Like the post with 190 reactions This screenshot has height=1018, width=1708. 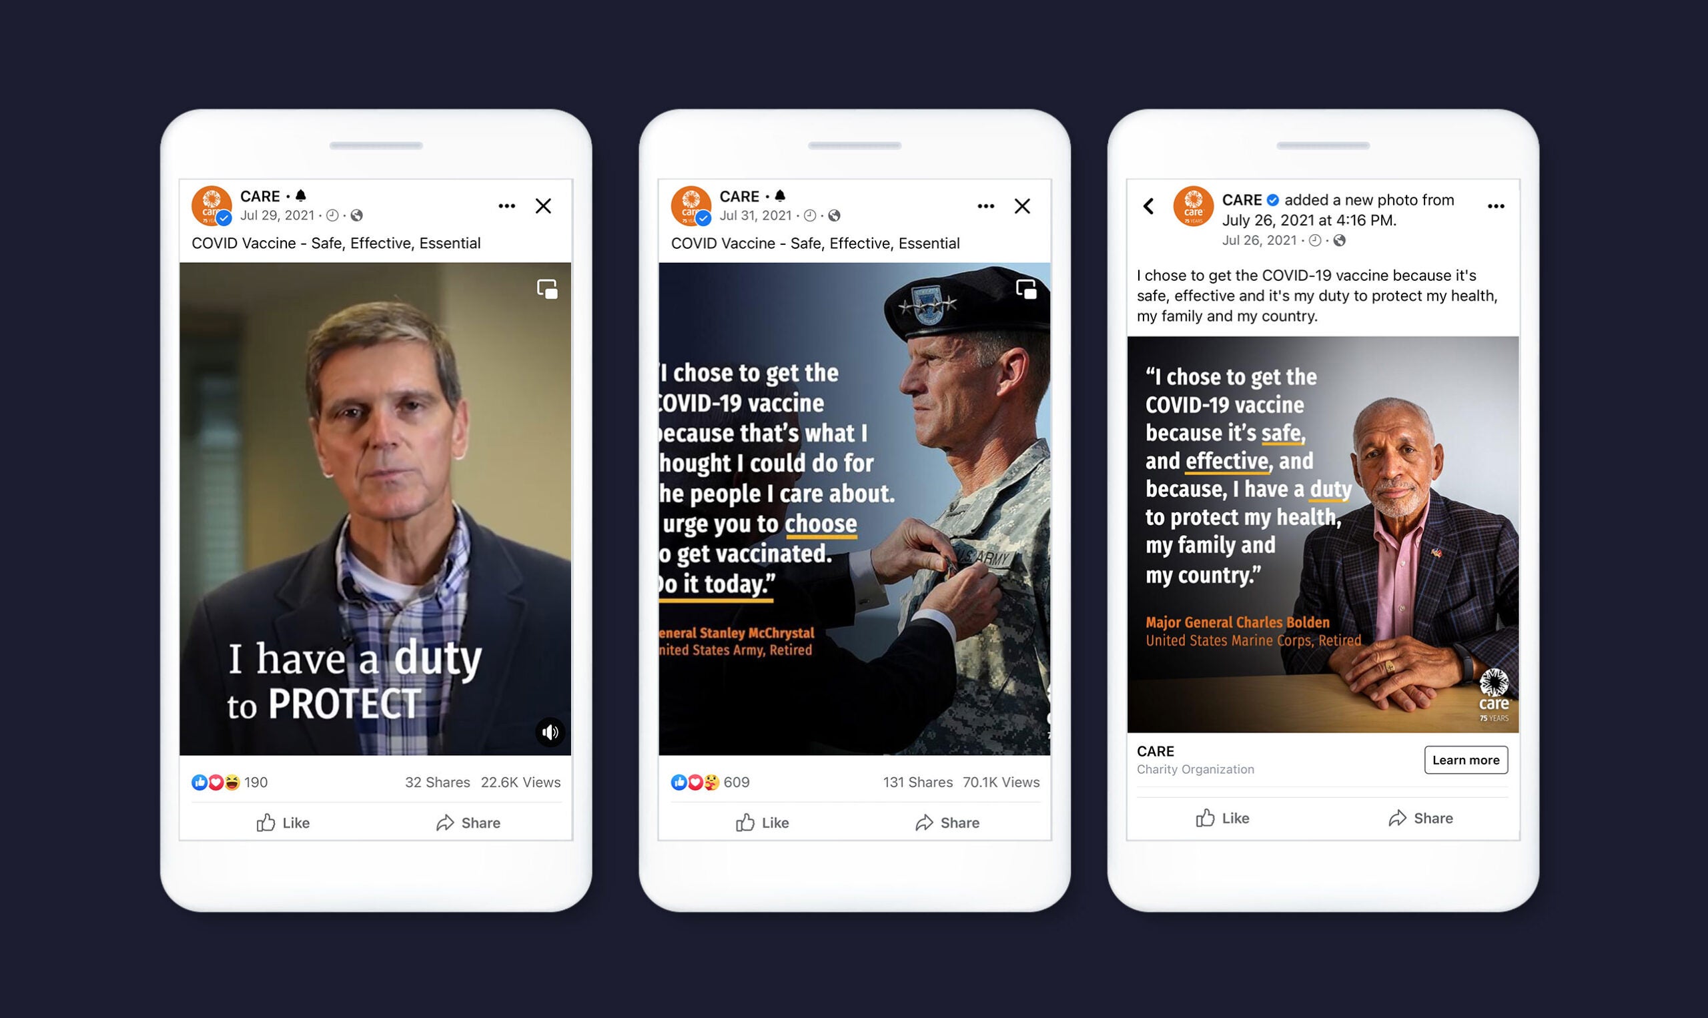point(284,823)
